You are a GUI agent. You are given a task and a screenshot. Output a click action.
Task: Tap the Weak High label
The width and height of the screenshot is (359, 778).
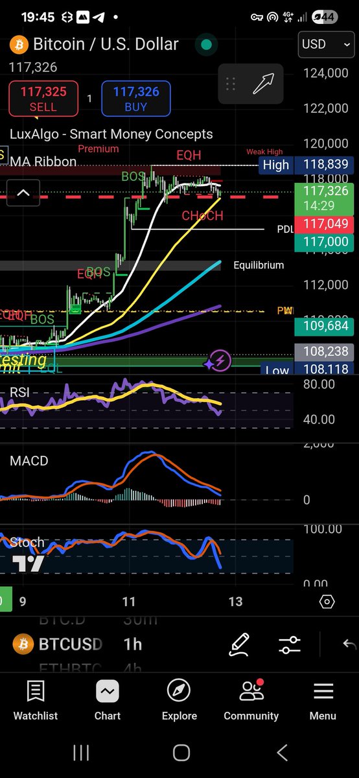264,152
